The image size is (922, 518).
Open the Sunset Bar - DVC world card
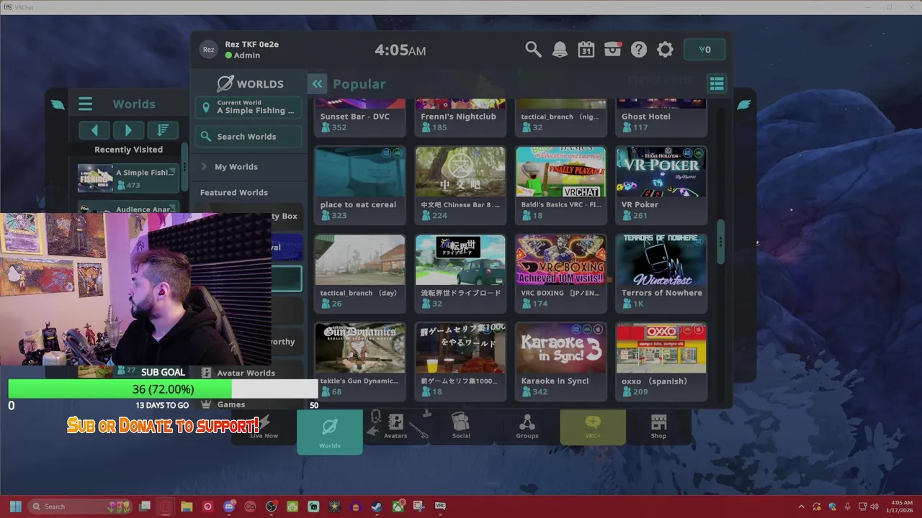click(359, 118)
